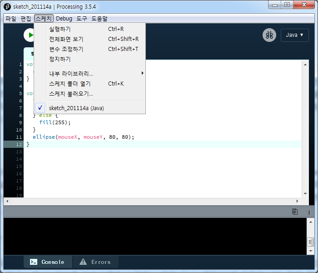This screenshot has height=273, width=318.
Task: Select 실행하기 from the sketch menu
Action: (x=89, y=29)
